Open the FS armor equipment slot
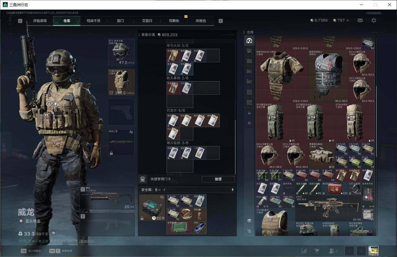397x257 pixels. pos(121,82)
